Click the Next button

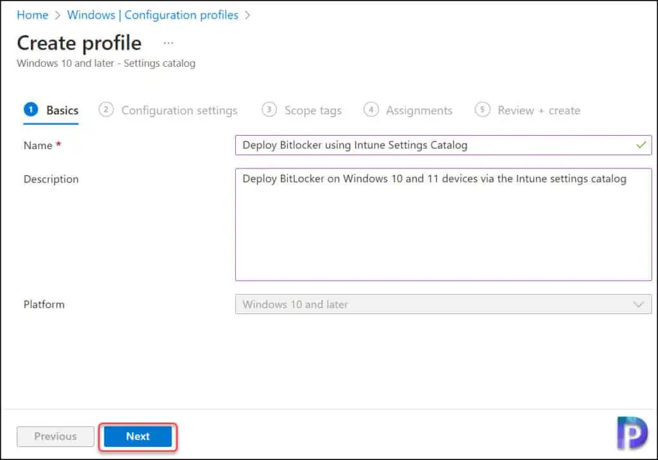point(138,436)
